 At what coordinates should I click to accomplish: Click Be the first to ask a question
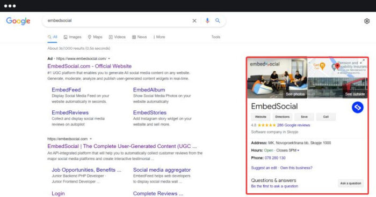pos(274,186)
